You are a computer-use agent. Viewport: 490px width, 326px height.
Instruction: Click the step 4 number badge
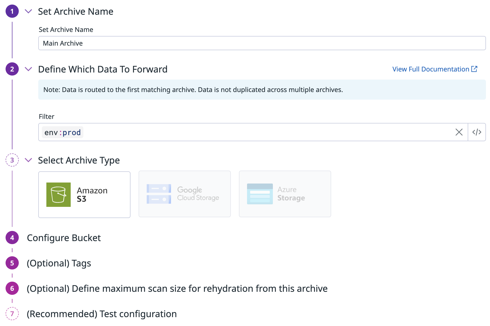(x=12, y=238)
